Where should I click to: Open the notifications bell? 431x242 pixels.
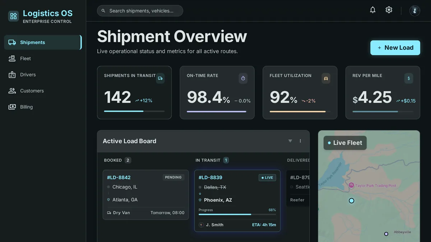[x=373, y=10]
